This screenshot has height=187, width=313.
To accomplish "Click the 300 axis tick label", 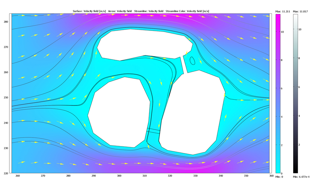I will point(119,176).
